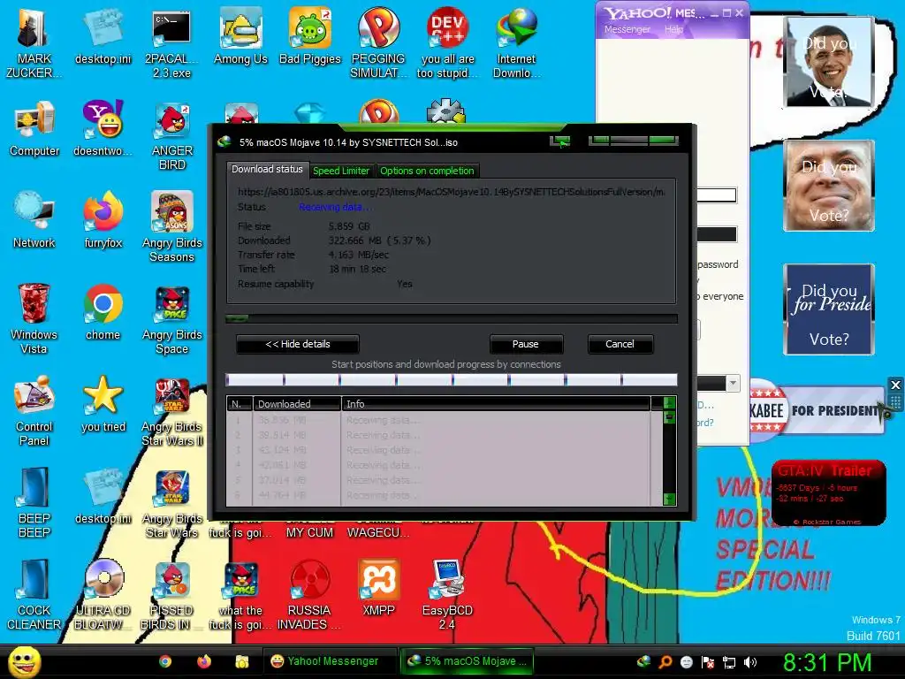Launch the Among Us desktop shortcut
The width and height of the screenshot is (905, 679).
tap(240, 35)
